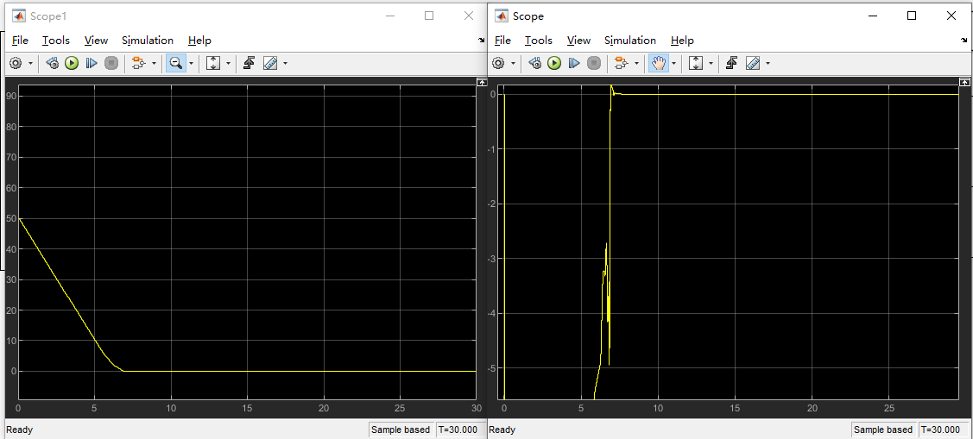Open File menu in Scope1 window
Viewport: 973px width, 439px height.
coord(20,41)
